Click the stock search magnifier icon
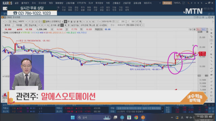216x121 pixels. point(29,22)
